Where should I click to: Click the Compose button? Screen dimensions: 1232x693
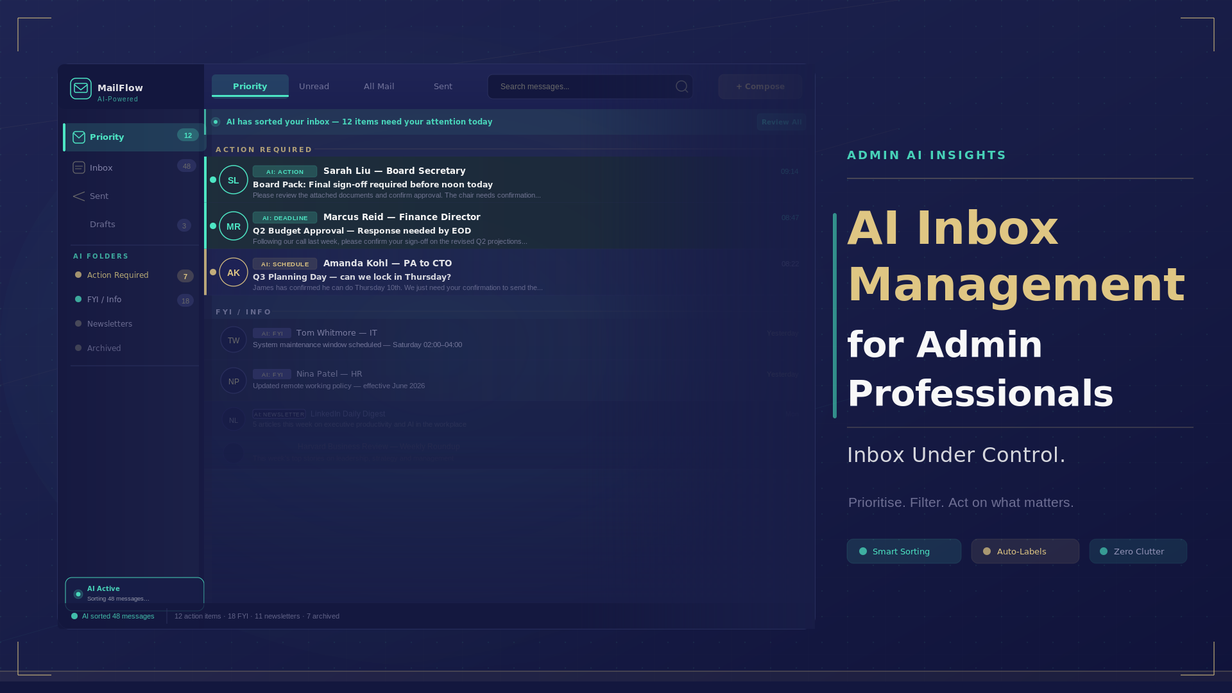[x=760, y=87]
